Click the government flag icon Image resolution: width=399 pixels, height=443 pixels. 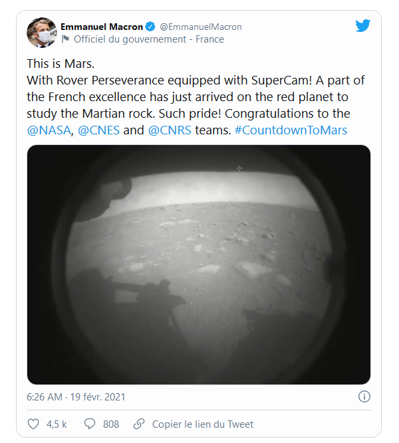click(65, 39)
